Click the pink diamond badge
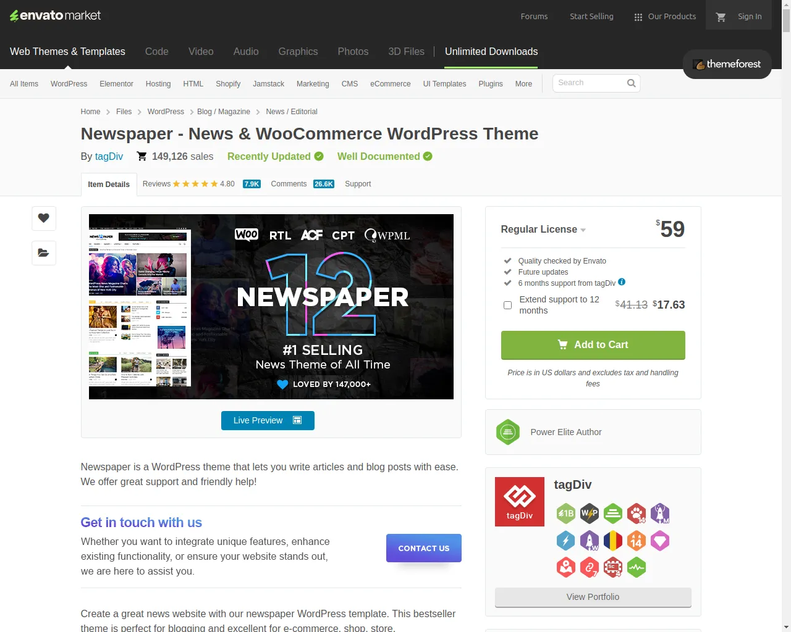 coord(660,541)
